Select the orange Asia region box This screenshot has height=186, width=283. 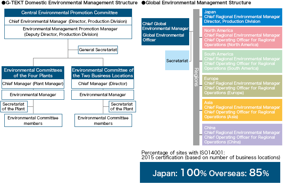pos(242,110)
